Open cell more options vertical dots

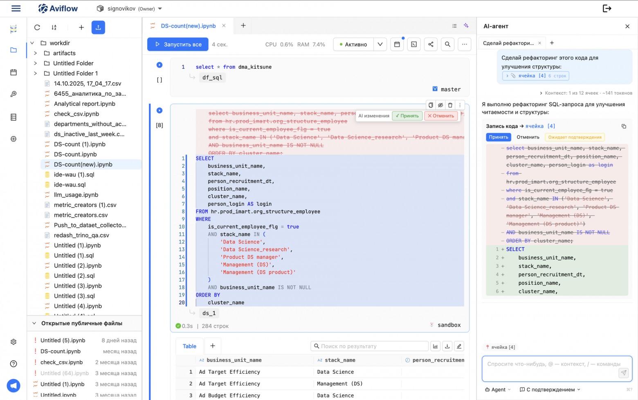point(460,105)
